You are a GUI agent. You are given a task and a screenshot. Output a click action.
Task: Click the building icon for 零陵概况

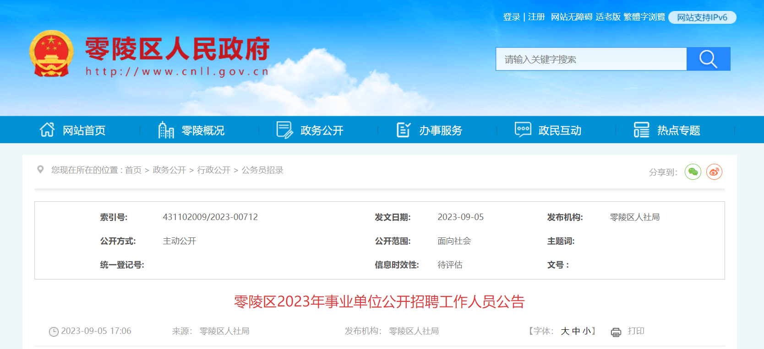pos(166,130)
